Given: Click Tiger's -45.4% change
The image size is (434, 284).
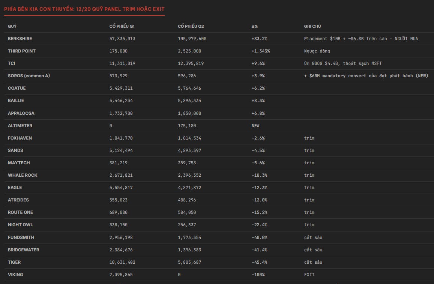Looking at the screenshot, I should coord(259,262).
